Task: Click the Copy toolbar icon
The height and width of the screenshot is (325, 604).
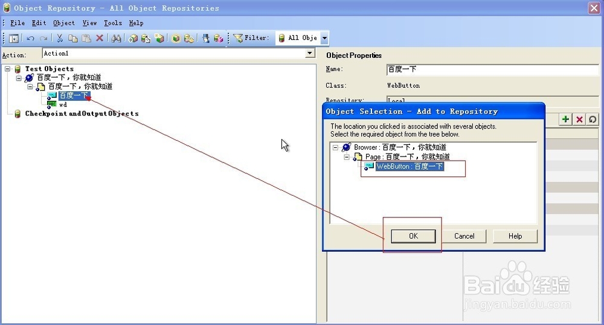Action: (72, 37)
